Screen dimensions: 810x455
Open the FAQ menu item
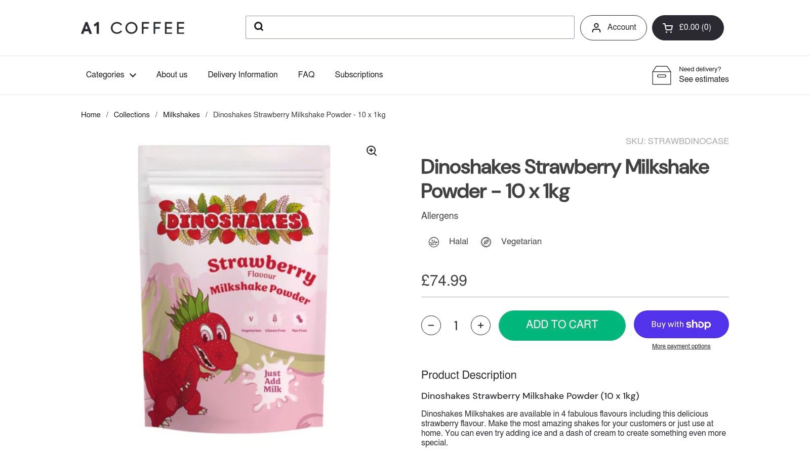306,74
